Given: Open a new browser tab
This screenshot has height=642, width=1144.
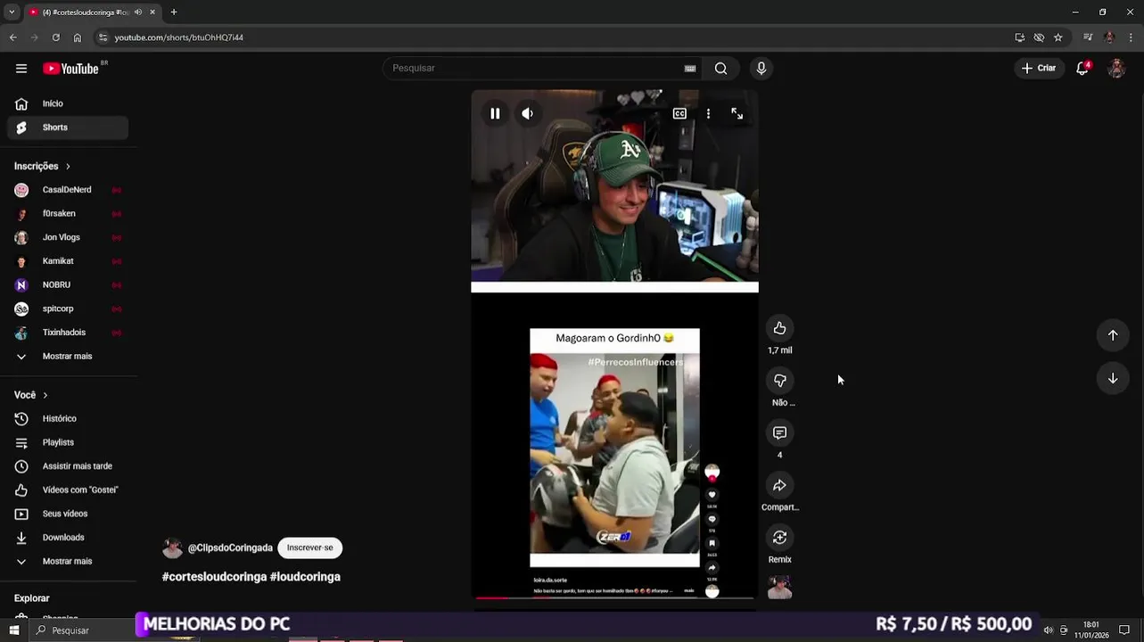Looking at the screenshot, I should coord(174,12).
